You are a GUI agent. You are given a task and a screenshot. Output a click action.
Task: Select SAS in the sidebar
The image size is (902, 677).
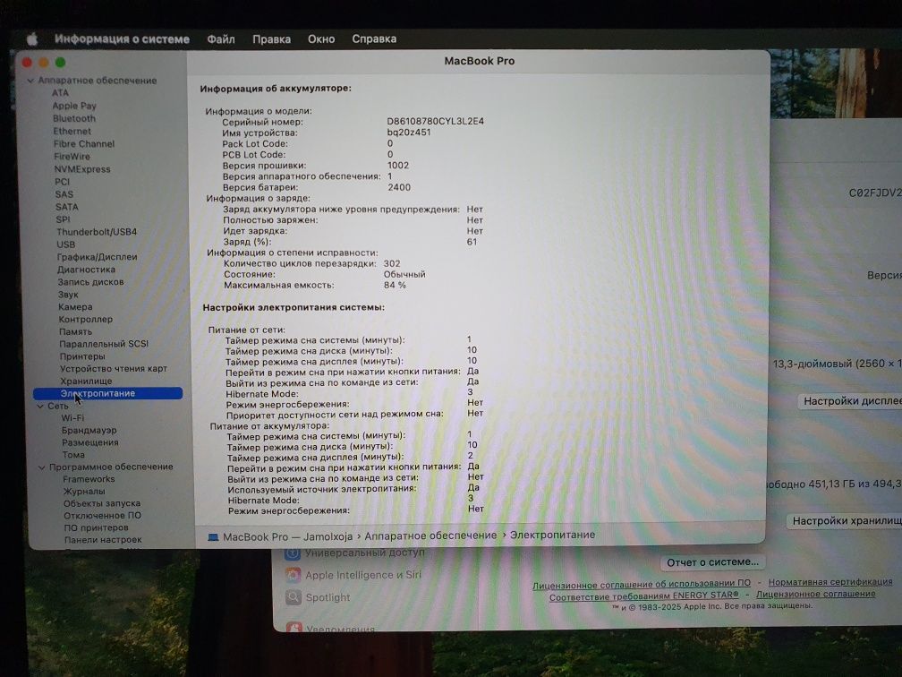64,194
